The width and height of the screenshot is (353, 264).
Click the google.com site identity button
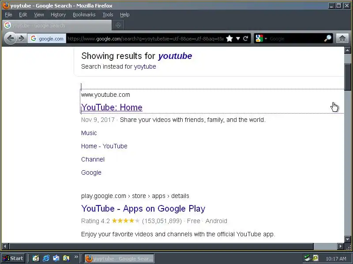47,39
